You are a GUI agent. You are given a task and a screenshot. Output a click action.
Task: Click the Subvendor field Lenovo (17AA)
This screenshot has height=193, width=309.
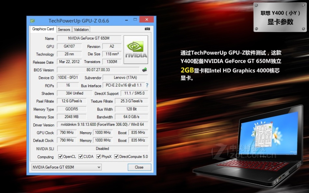click(x=125, y=77)
